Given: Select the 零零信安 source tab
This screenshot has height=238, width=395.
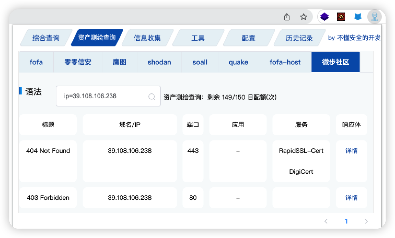Looking at the screenshot, I should point(78,62).
